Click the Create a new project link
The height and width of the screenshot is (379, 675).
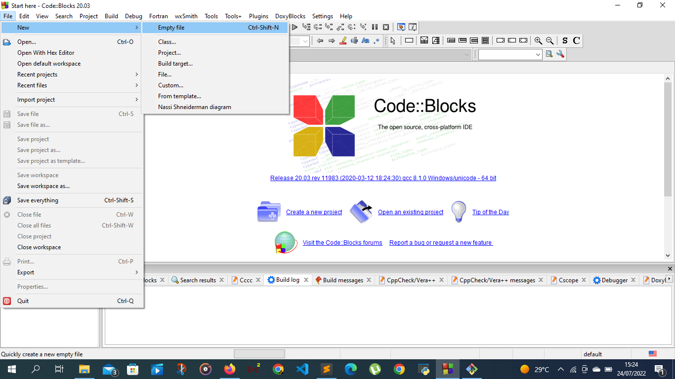(x=314, y=212)
